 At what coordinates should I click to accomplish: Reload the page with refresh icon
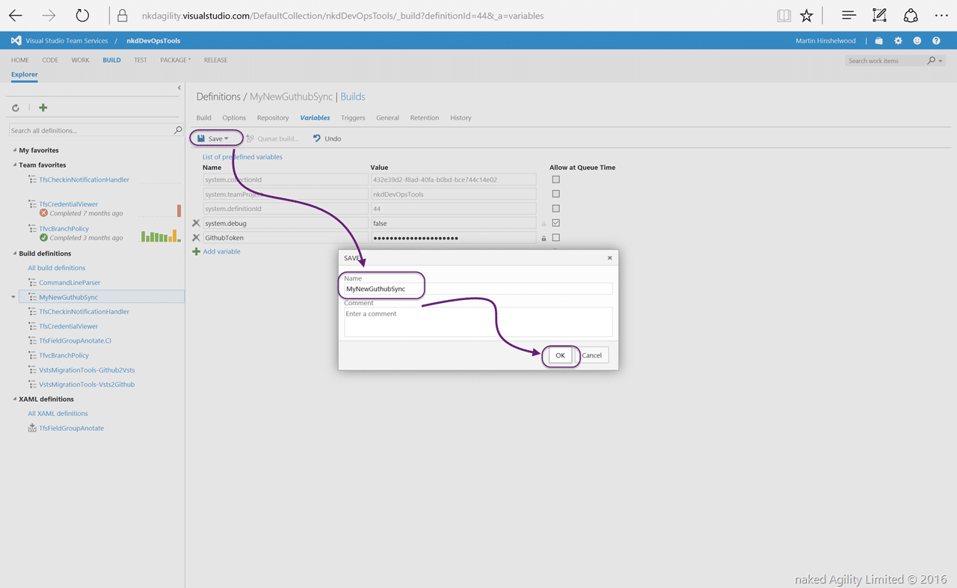(82, 15)
